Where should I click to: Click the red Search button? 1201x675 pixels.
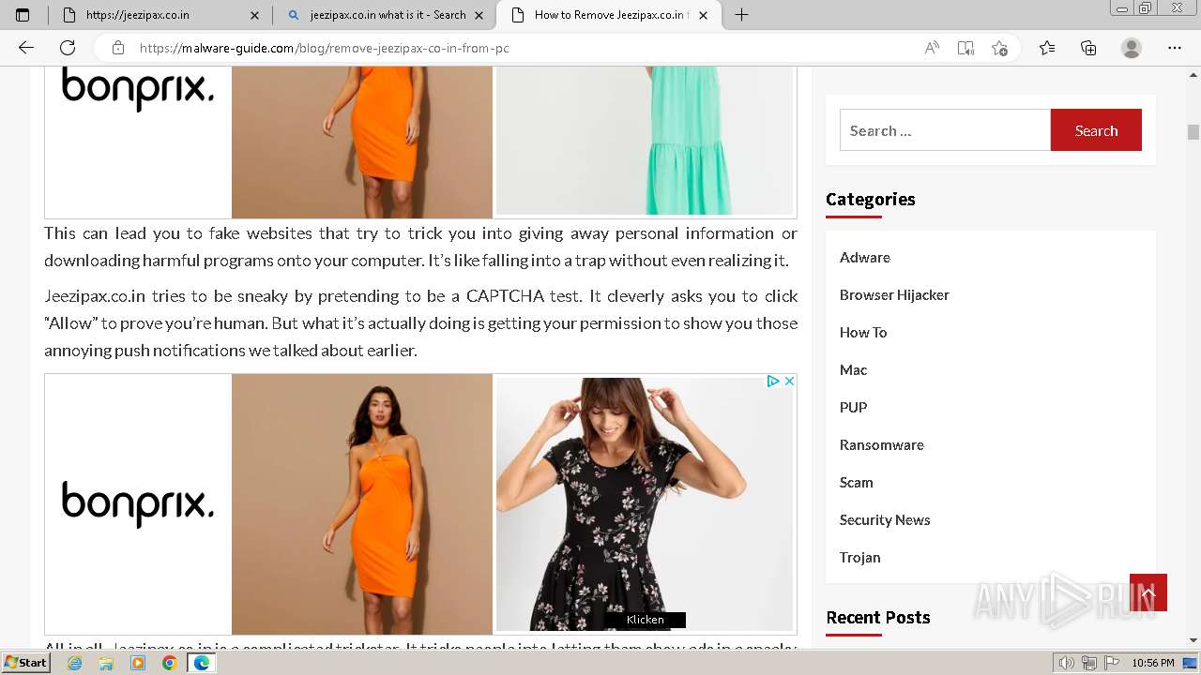tap(1096, 130)
